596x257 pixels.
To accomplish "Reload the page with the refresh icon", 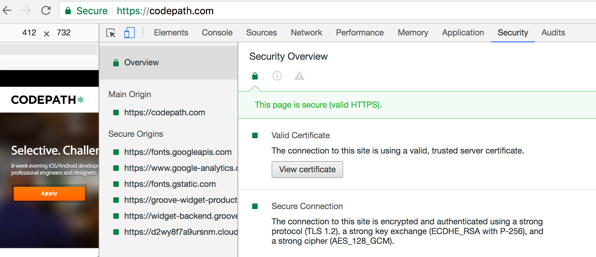I will point(46,11).
